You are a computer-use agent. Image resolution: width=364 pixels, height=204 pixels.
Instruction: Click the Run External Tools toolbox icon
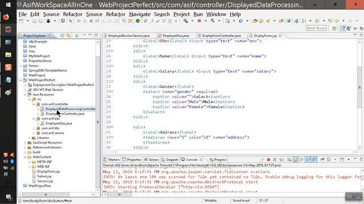pos(185,21)
